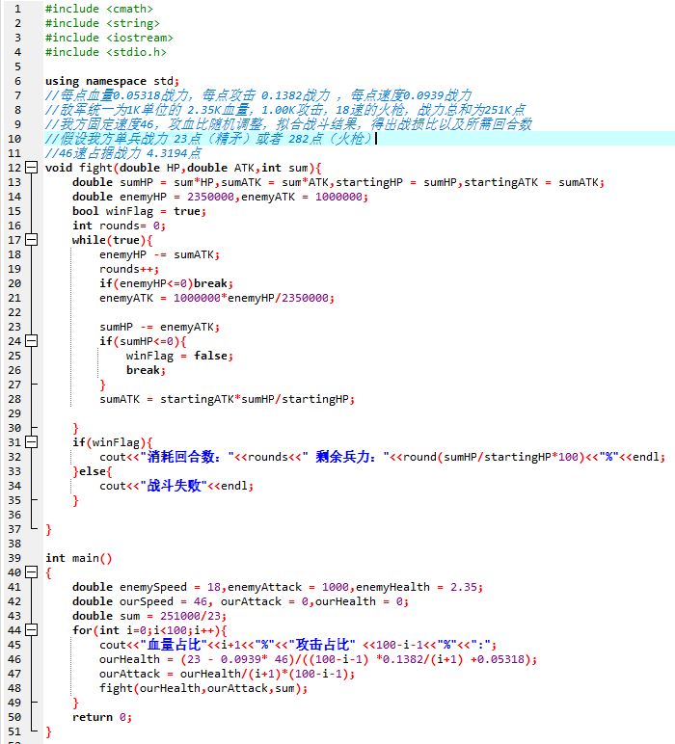Viewport: 675px width, 744px height.
Task: Click on 'ourAttack = ourHealth/(i+1)' line
Action: coord(227,674)
